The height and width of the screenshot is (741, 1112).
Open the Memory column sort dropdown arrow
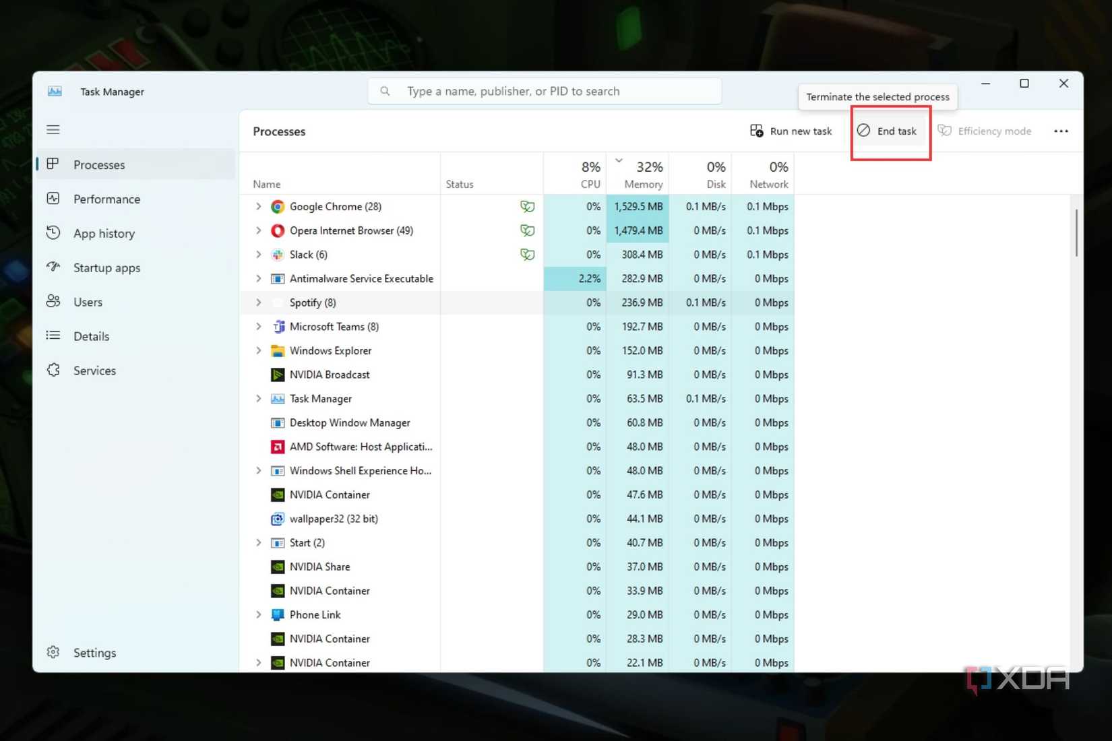619,160
